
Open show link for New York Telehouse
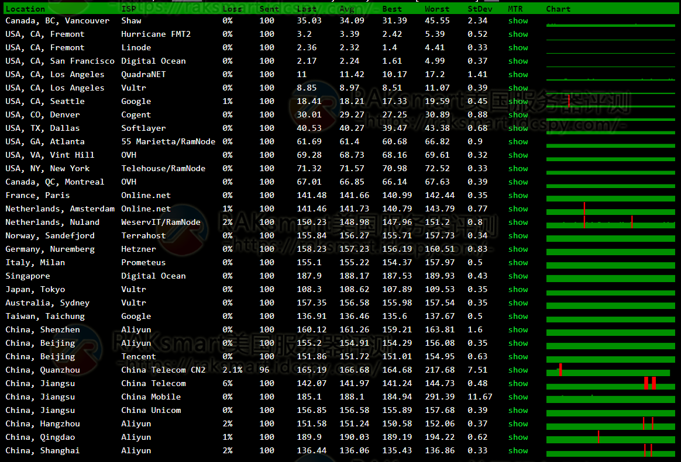pyautogui.click(x=518, y=169)
